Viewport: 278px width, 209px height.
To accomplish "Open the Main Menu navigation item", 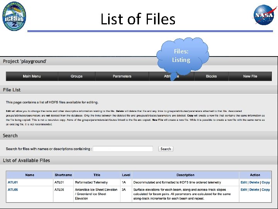I will pos(32,76).
